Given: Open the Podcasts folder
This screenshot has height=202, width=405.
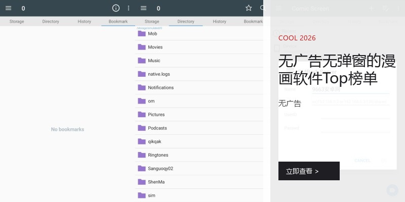Looking at the screenshot, I should coord(199,128).
